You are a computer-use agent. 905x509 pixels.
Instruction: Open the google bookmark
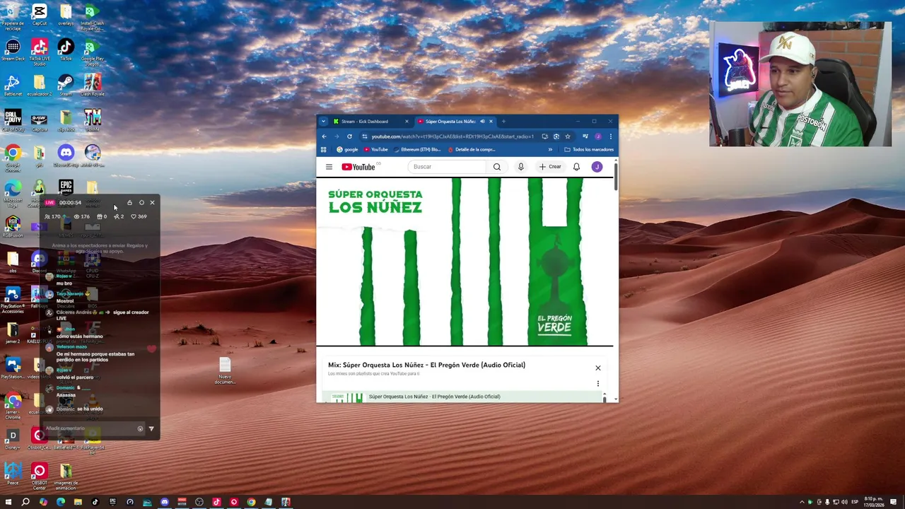tap(347, 150)
